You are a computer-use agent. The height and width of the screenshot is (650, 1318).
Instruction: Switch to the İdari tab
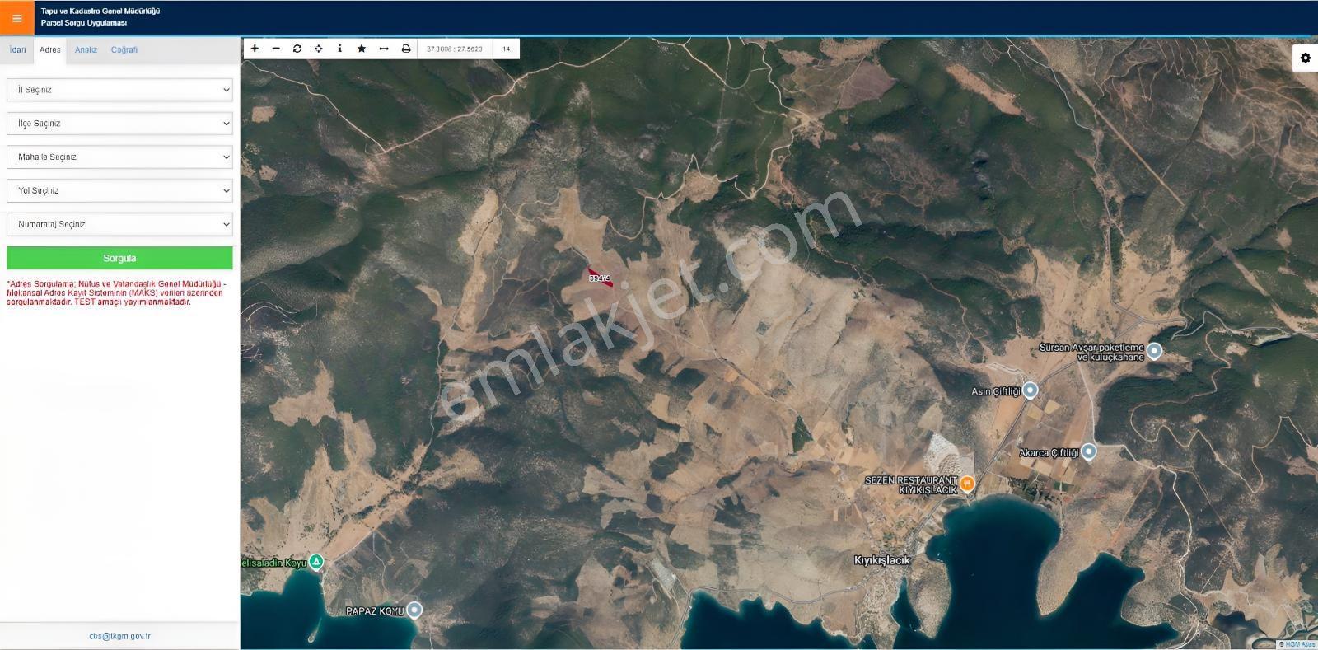click(x=17, y=49)
